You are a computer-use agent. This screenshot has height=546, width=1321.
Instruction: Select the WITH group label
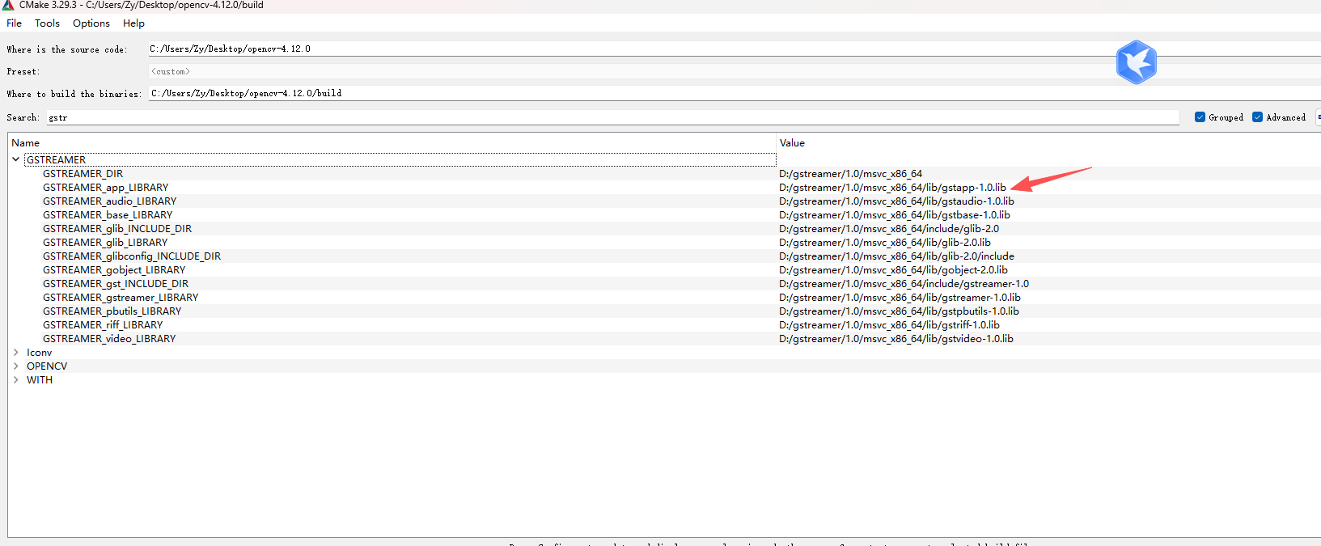(x=40, y=379)
